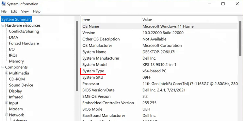Click the value 255.255
Viewport: 243px width, 121px height.
(149, 103)
